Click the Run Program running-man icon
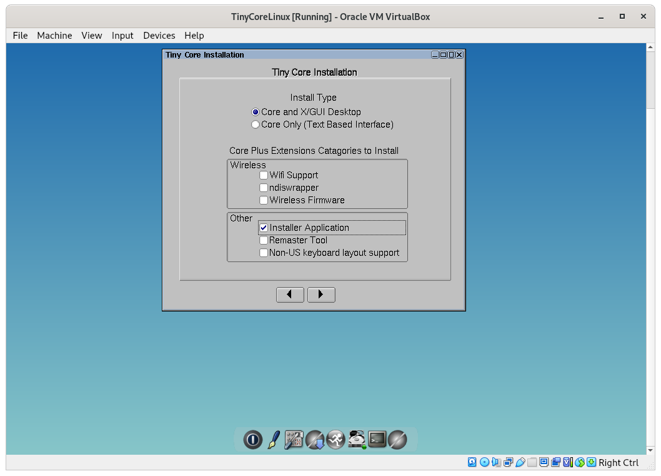The width and height of the screenshot is (661, 476). pyautogui.click(x=335, y=440)
